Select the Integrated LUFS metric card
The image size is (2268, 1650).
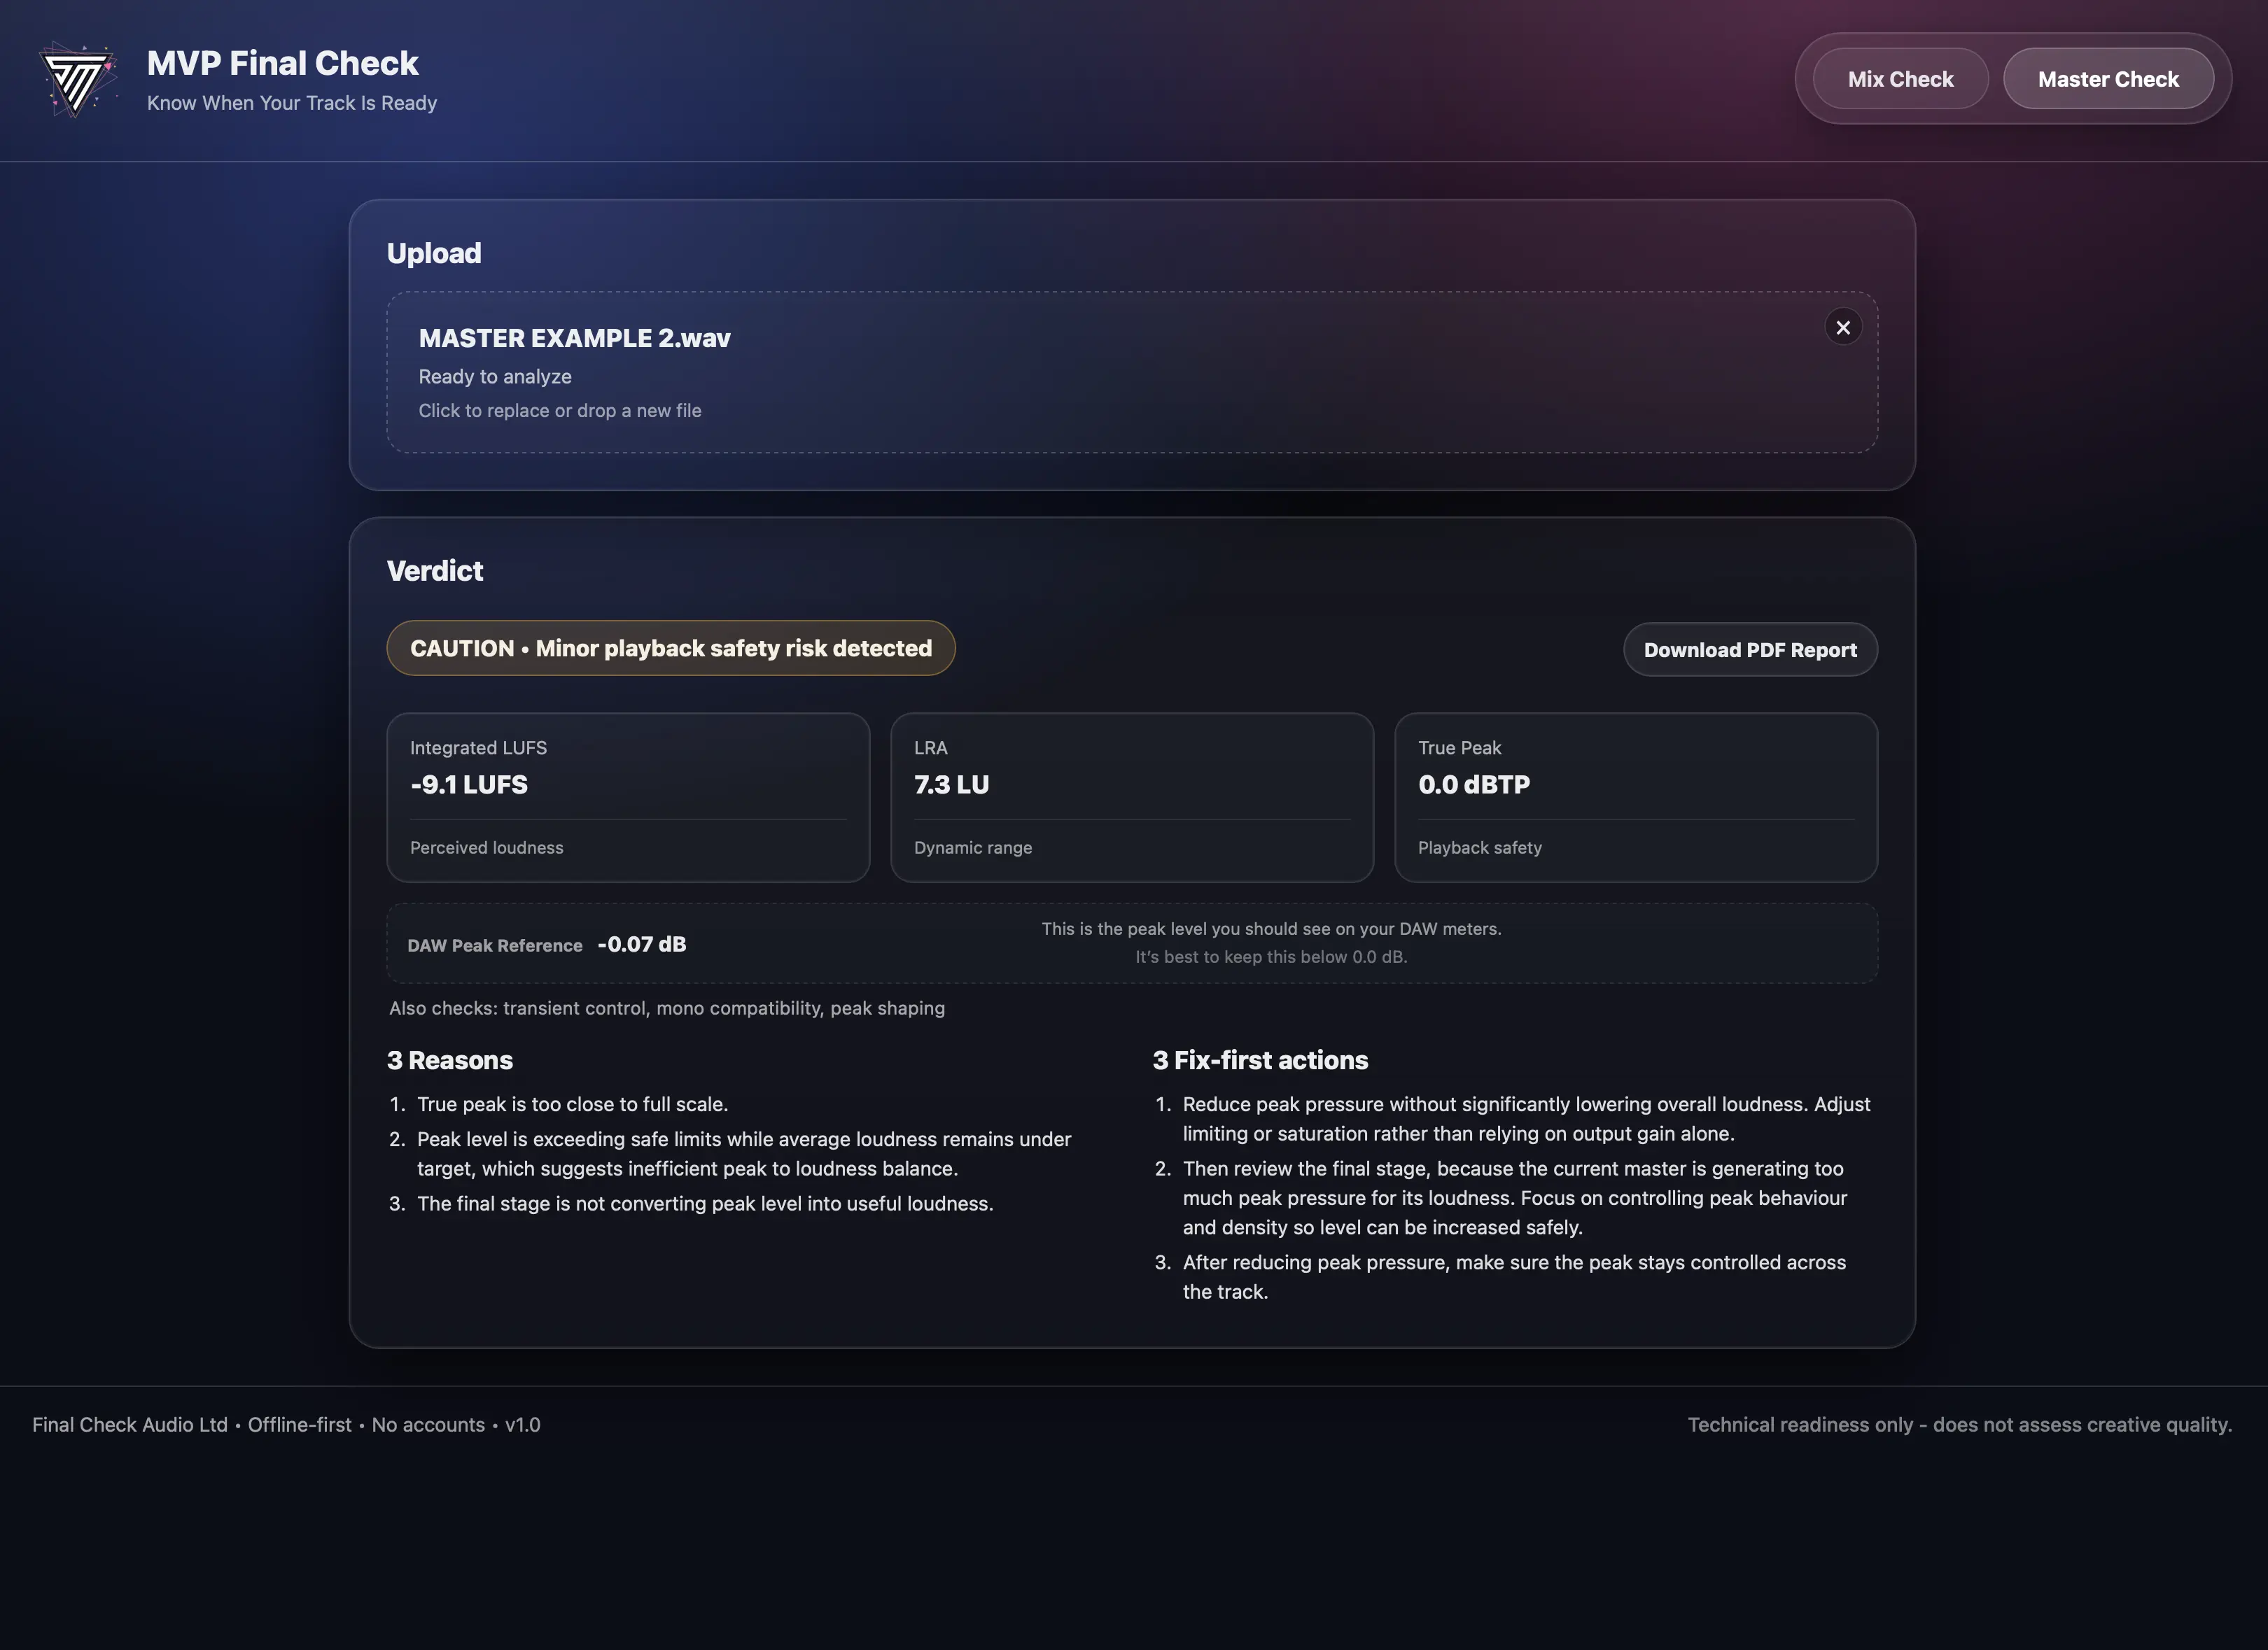627,796
